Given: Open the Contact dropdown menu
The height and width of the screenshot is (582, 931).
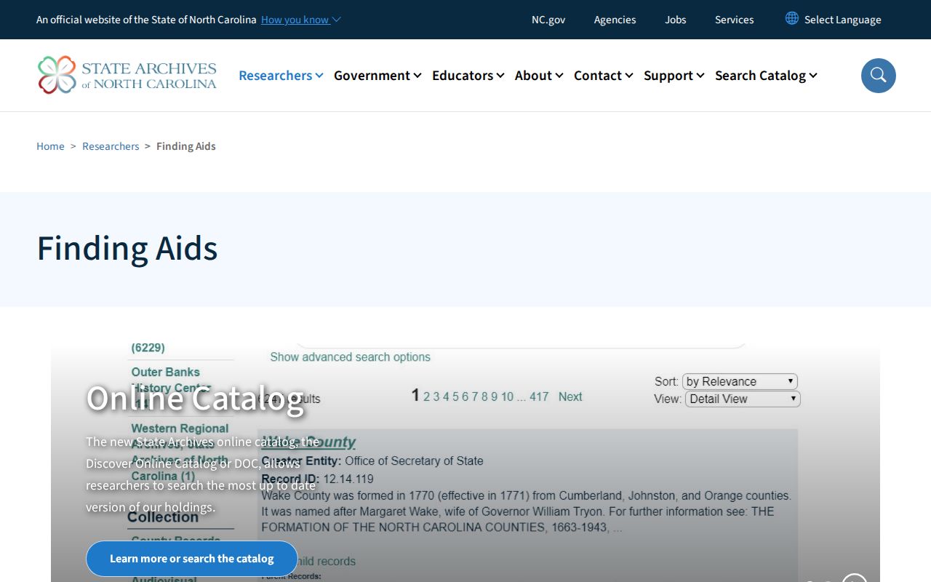Looking at the screenshot, I should pyautogui.click(x=604, y=76).
